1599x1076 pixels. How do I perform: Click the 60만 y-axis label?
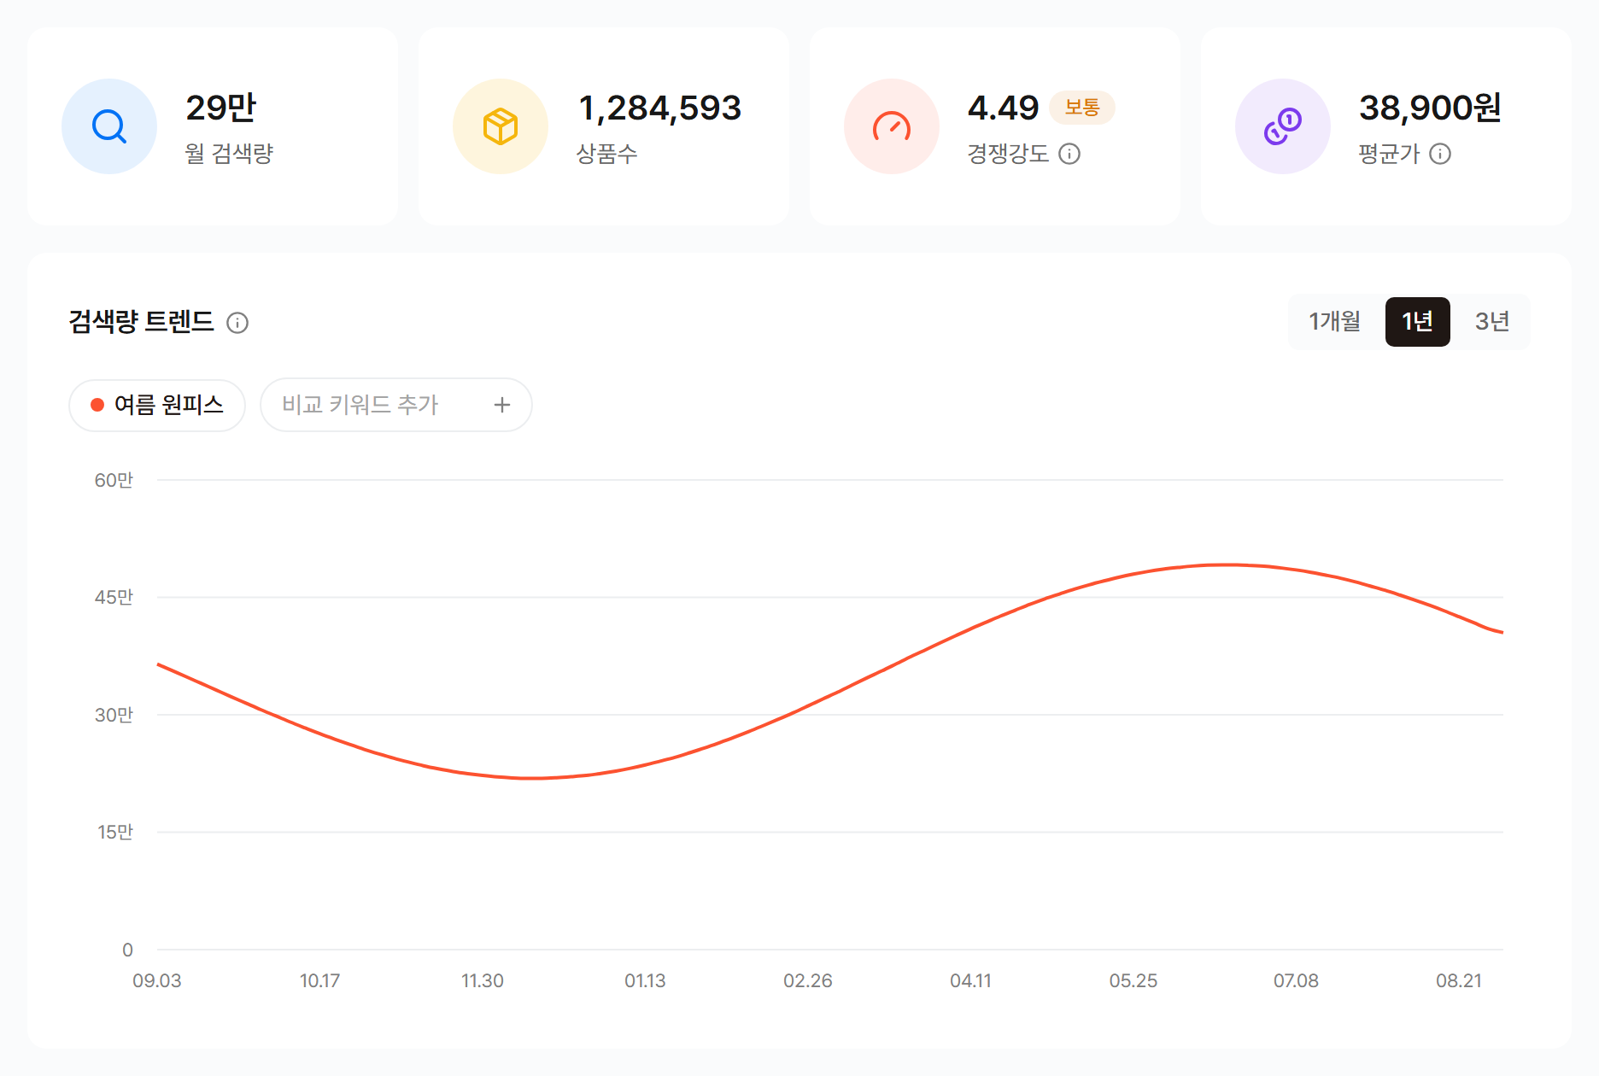(x=114, y=480)
